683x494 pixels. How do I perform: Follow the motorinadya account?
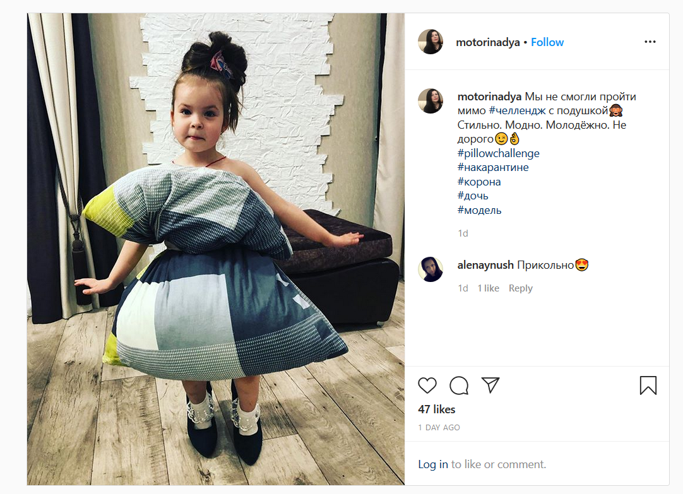tap(547, 42)
